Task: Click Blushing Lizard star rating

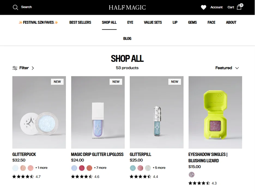Action: point(199,183)
